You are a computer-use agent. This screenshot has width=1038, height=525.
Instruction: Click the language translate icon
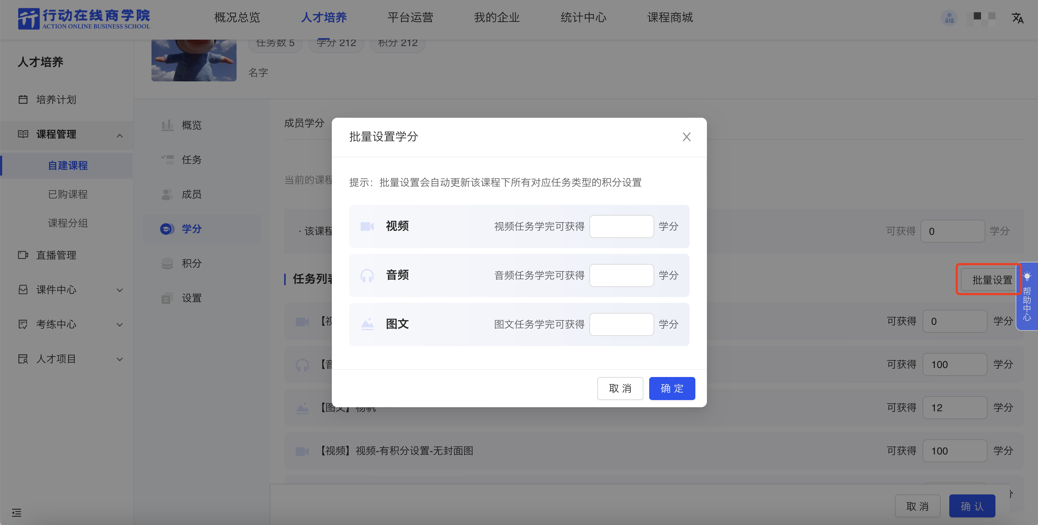coord(1017,18)
